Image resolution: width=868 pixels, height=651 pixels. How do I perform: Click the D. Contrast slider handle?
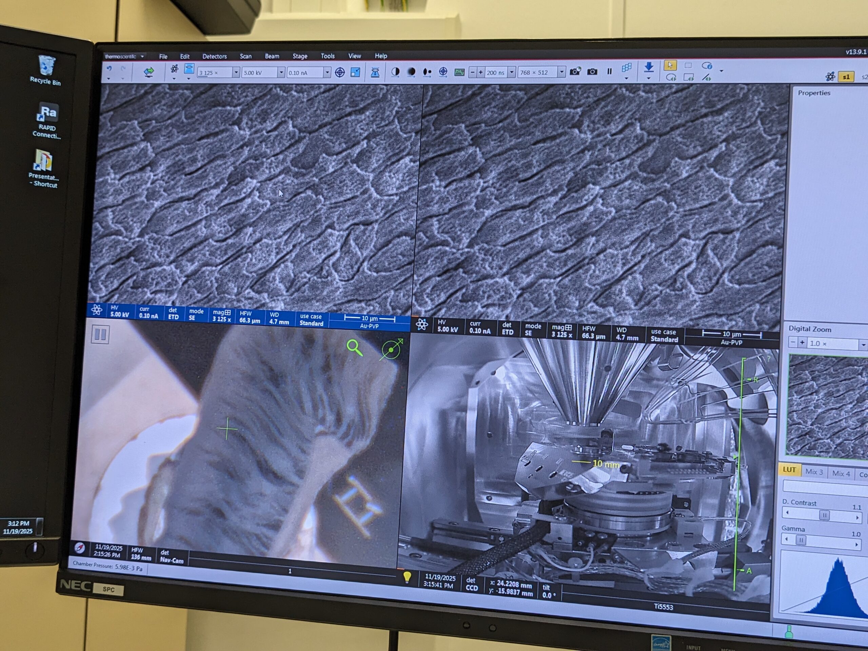click(x=824, y=515)
